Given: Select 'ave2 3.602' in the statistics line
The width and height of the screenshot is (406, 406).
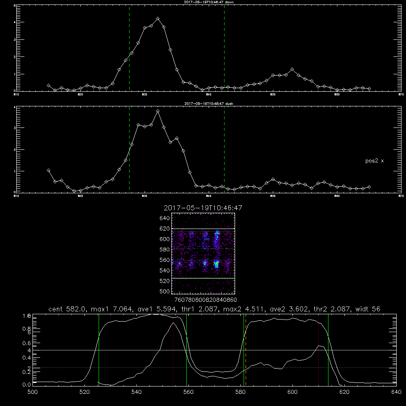Looking at the screenshot, I should [289, 309].
